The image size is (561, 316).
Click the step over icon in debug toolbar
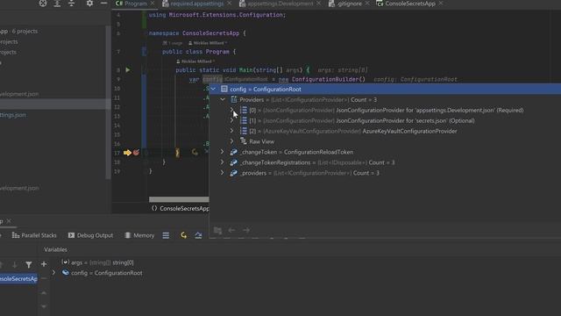tap(198, 235)
